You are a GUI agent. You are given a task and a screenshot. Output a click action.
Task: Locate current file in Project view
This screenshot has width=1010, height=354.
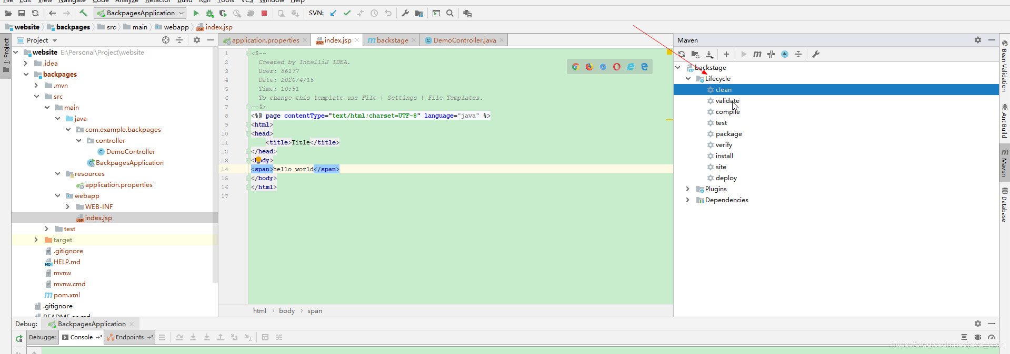point(166,40)
